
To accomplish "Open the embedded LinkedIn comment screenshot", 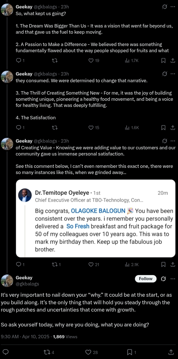I will (x=96, y=218).
